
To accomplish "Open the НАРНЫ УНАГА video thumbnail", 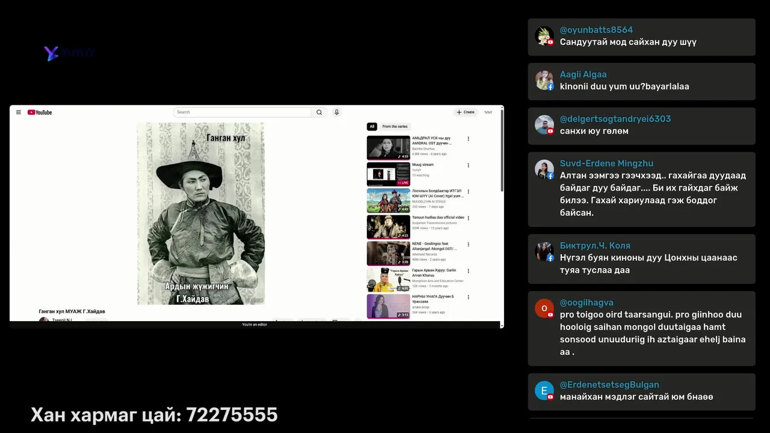I will pyautogui.click(x=389, y=306).
